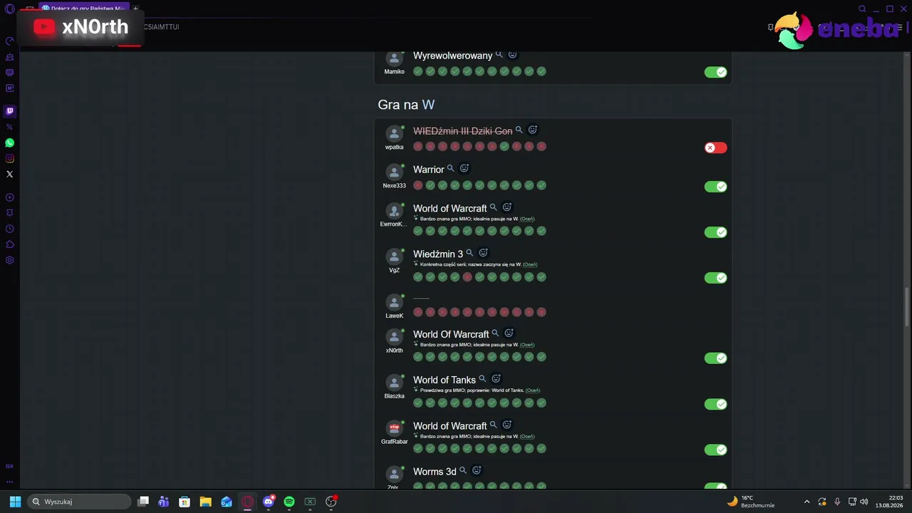Open WhatsApp in the sidebar
912x513 pixels.
(9, 143)
